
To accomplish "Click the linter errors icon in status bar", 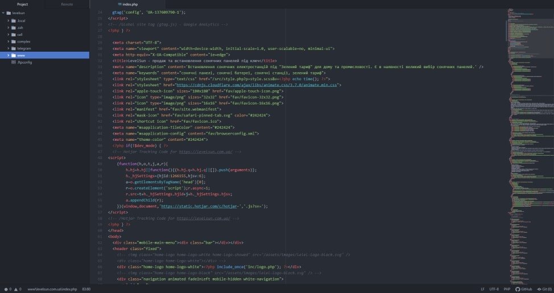I will pyautogui.click(x=6, y=289).
